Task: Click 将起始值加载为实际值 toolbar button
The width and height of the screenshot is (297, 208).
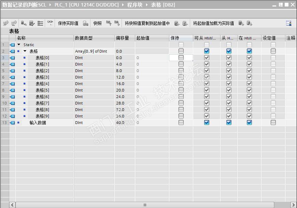Action: 213,23
